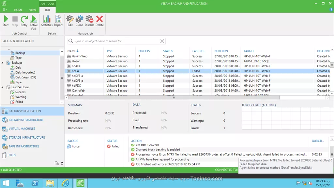Click the Stop job icon
The width and height of the screenshot is (334, 188).
pyautogui.click(x=15, y=21)
